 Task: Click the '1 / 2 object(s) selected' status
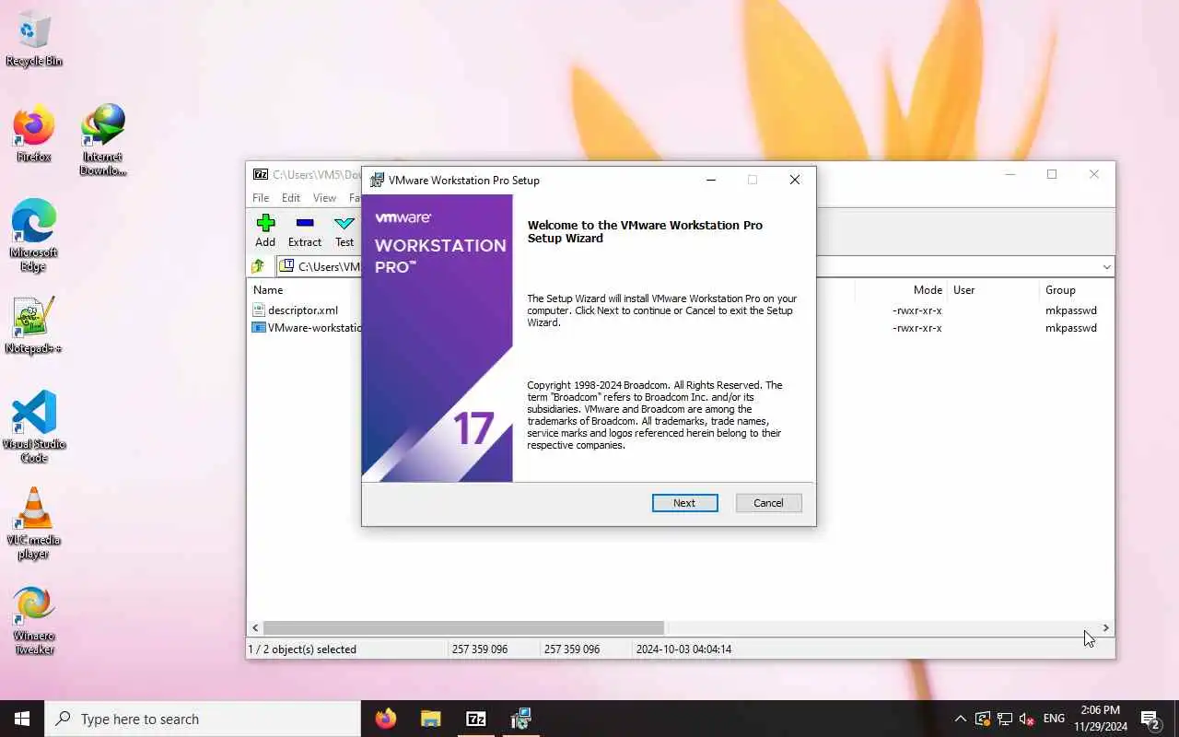click(302, 649)
